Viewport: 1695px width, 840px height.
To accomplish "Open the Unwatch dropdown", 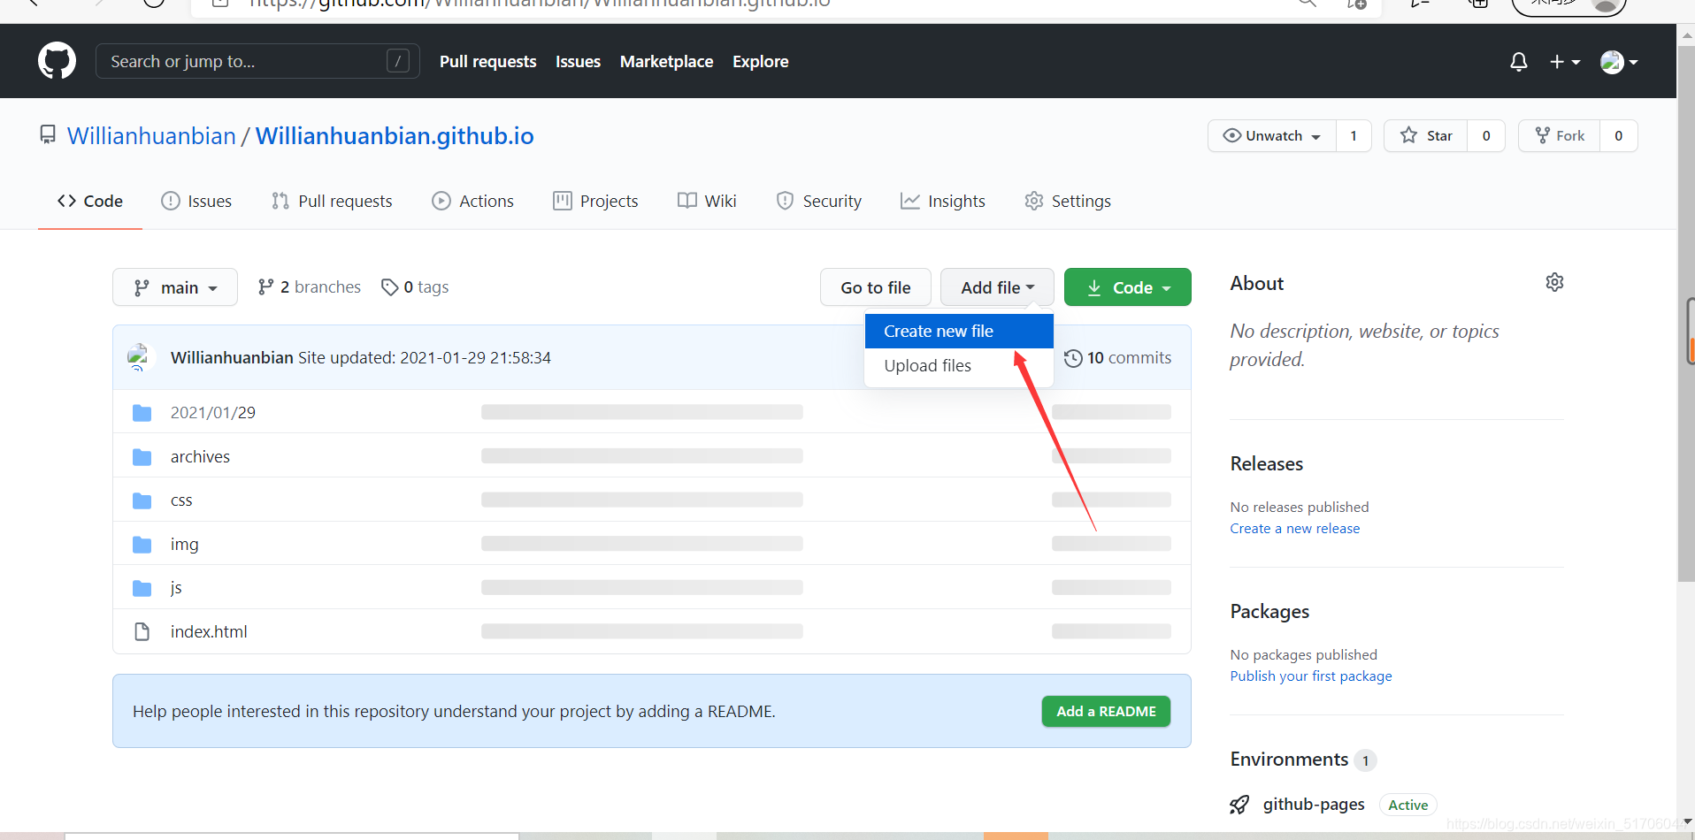I will point(1272,136).
